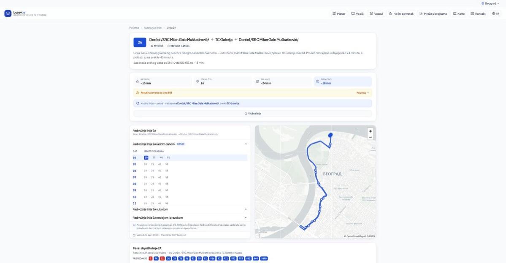Screen dimensions: 506x263
Task: Click the 08 hour row label
Action: pos(135,184)
